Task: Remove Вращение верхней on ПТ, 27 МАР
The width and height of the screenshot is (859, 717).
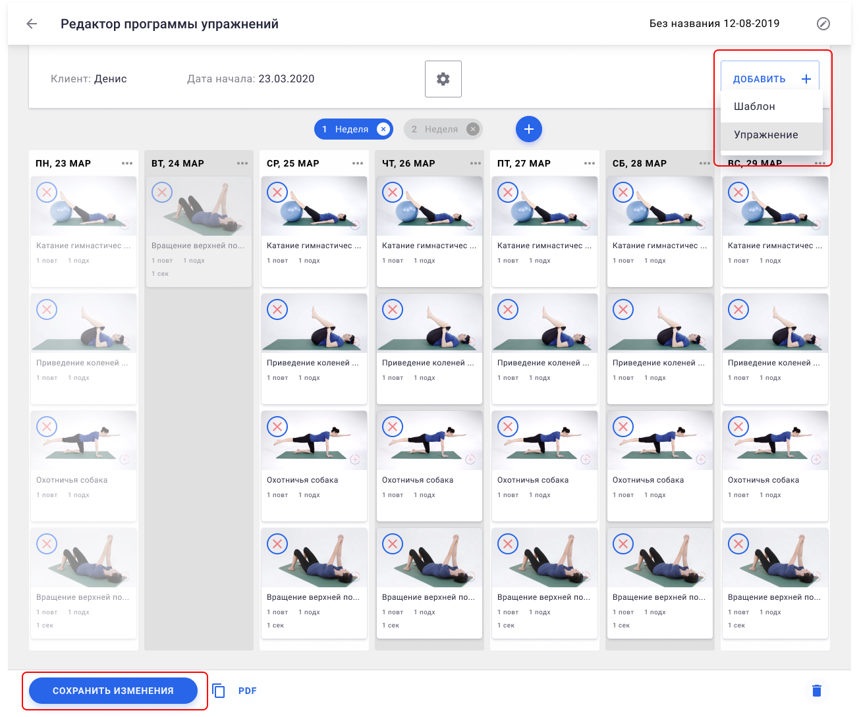Action: (508, 544)
